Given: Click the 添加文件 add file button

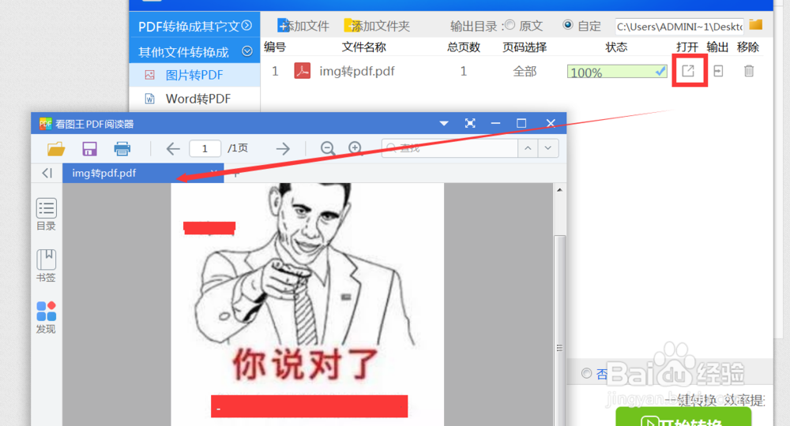Looking at the screenshot, I should point(303,26).
